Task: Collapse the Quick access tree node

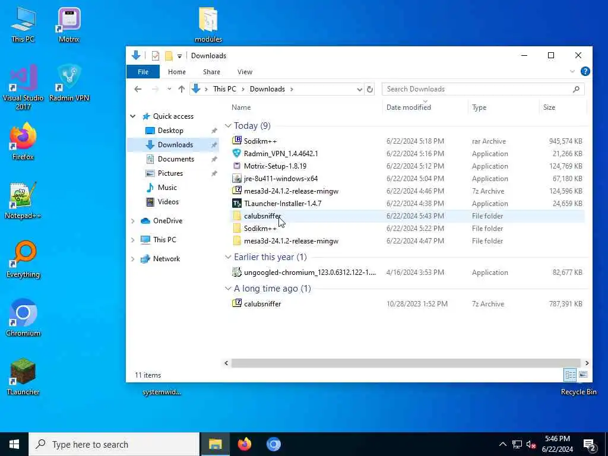Action: point(132,116)
